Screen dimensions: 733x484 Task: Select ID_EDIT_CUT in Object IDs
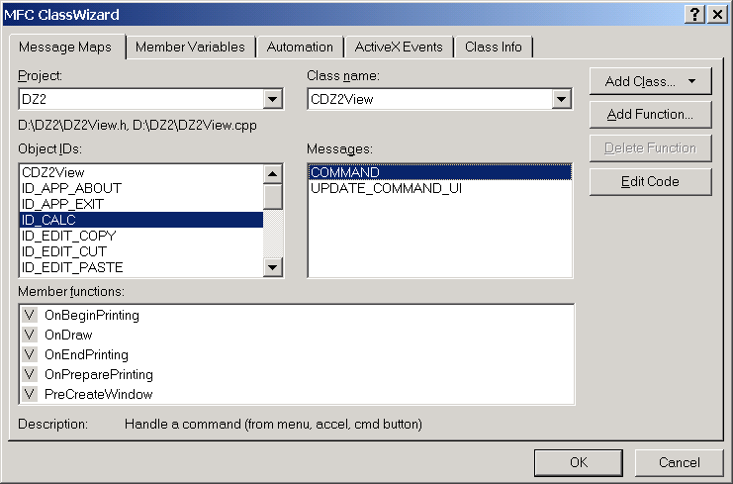point(141,251)
